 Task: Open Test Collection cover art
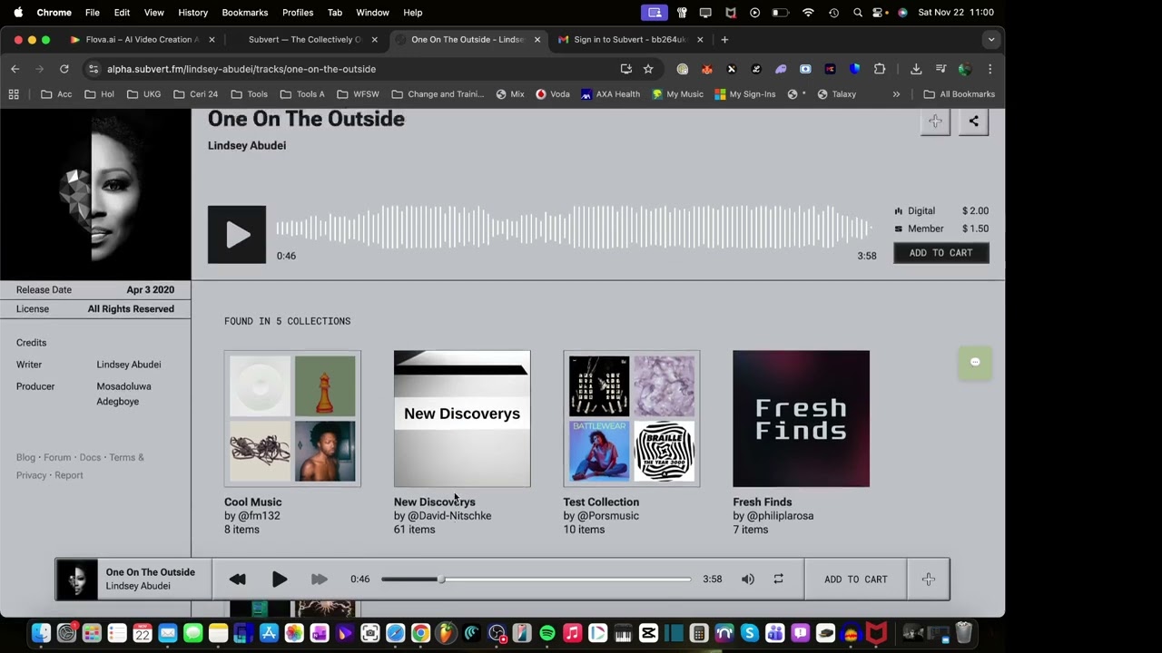pos(632,419)
